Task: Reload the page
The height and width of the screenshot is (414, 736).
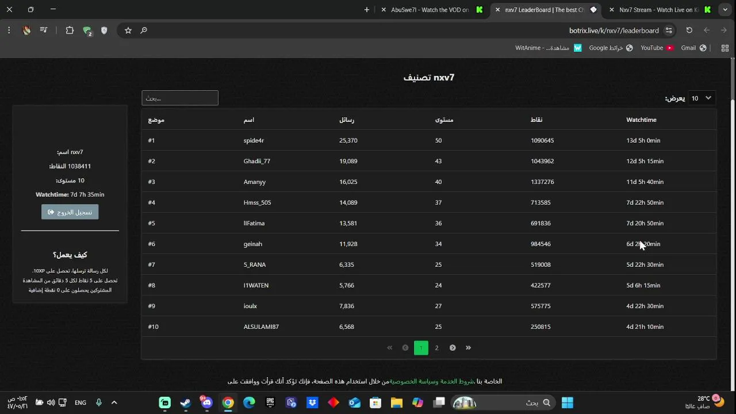Action: tap(689, 30)
